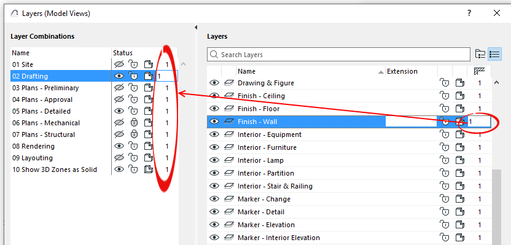Screen dimensions: 511x245
Task: Select the Interior - Partition layer row
Action: [x=349, y=173]
